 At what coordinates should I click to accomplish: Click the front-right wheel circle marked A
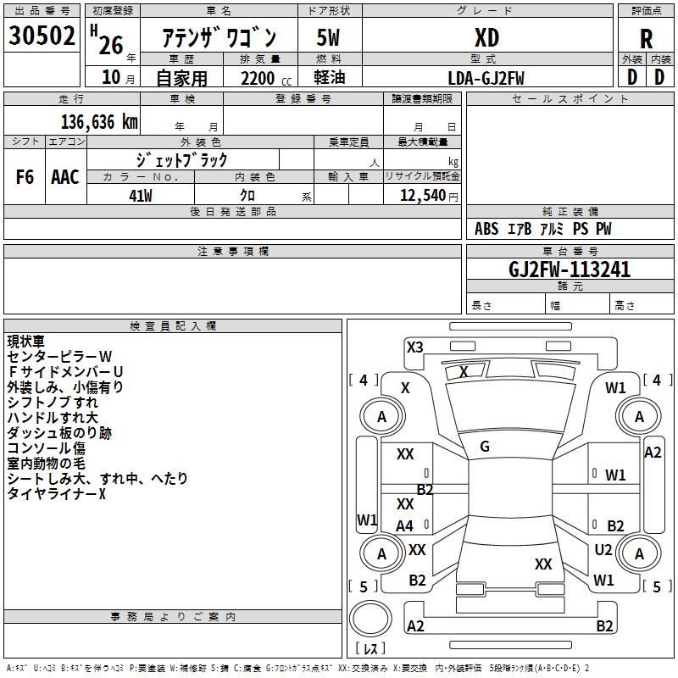coord(639,417)
